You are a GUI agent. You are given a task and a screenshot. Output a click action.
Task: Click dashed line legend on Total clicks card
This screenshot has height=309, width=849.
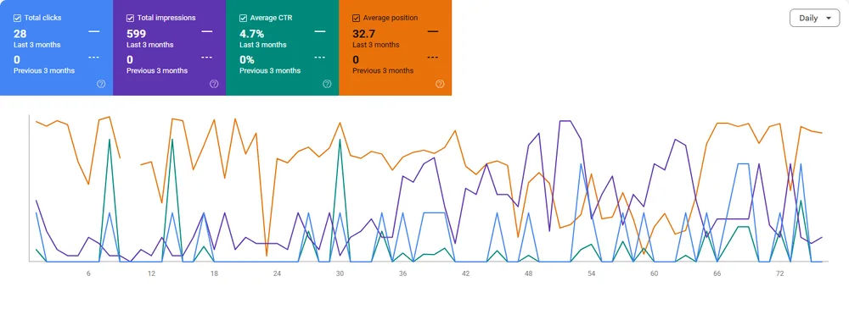click(x=93, y=57)
